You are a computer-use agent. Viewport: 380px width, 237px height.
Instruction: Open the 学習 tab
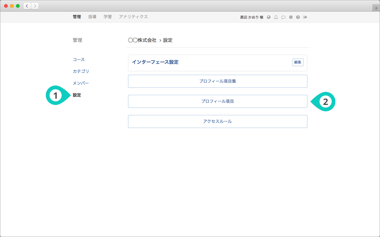click(108, 17)
